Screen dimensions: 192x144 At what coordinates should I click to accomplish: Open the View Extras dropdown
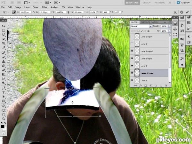pyautogui.click(x=27, y=3)
